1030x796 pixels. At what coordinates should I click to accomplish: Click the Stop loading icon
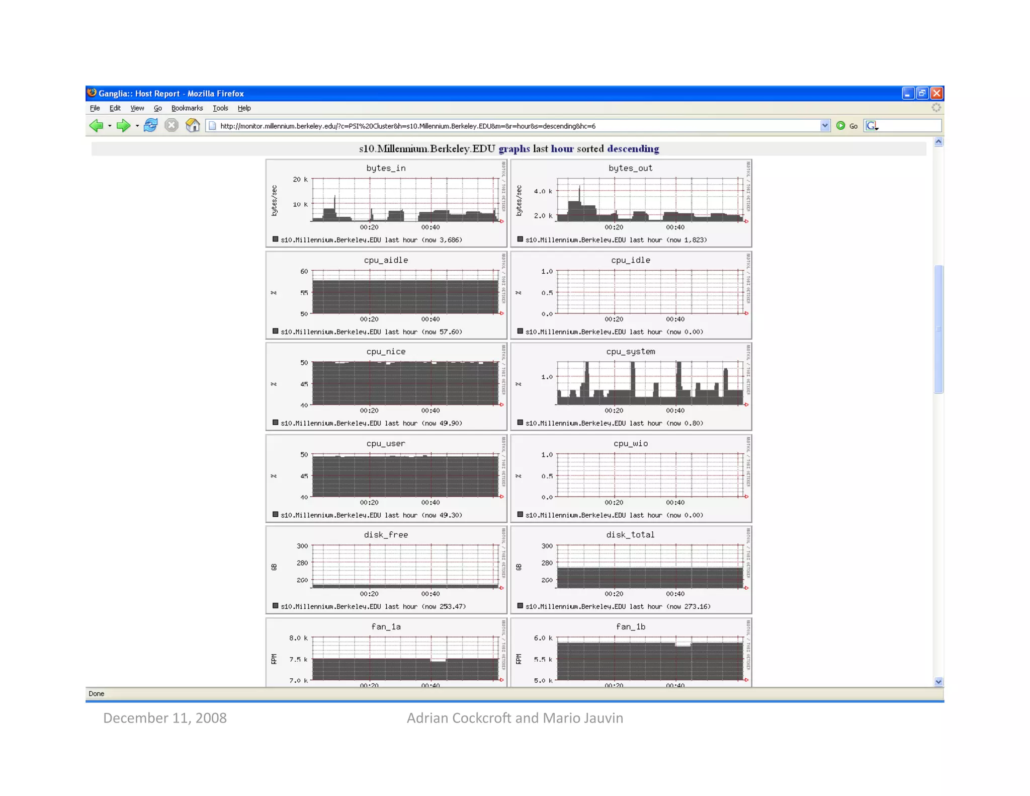[x=171, y=125]
